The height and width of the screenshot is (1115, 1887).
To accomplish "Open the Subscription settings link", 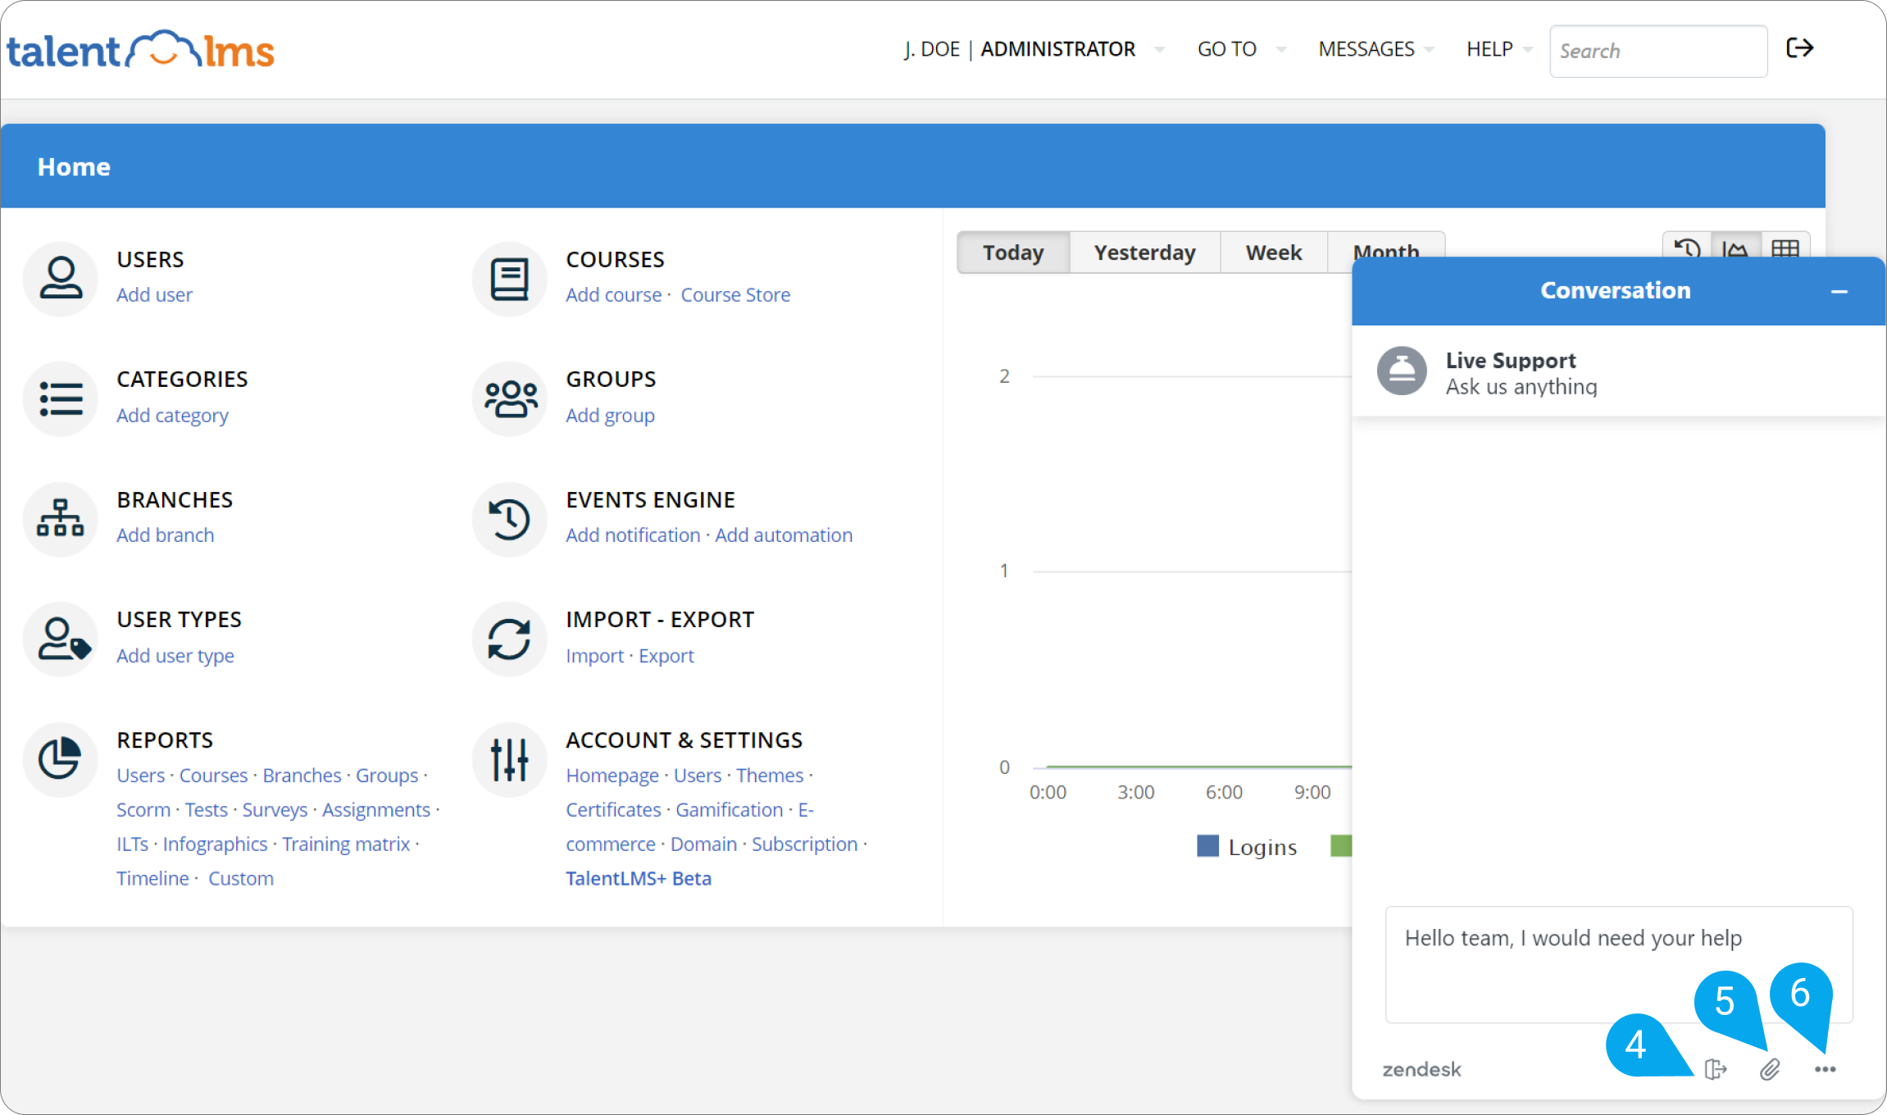I will click(804, 844).
